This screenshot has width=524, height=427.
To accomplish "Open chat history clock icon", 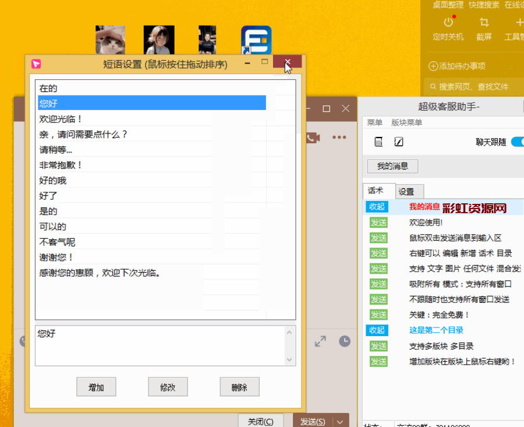I will (345, 341).
